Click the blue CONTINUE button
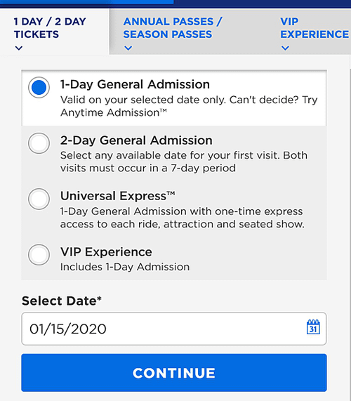The image size is (351, 401). pos(174,373)
